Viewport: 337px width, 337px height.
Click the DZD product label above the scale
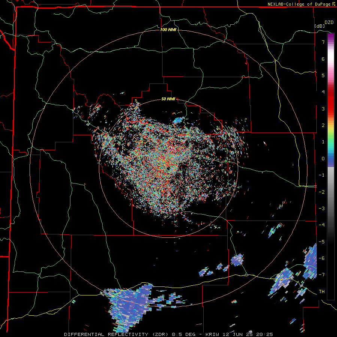[x=329, y=22]
